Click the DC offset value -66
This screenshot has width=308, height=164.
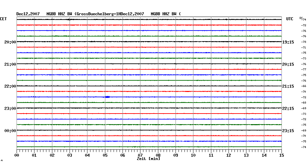[x=304, y=86]
